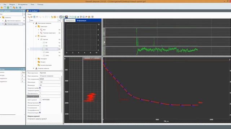Close the upper-left tree panel with X
Screen dimensions: 231x129
click(24, 11)
